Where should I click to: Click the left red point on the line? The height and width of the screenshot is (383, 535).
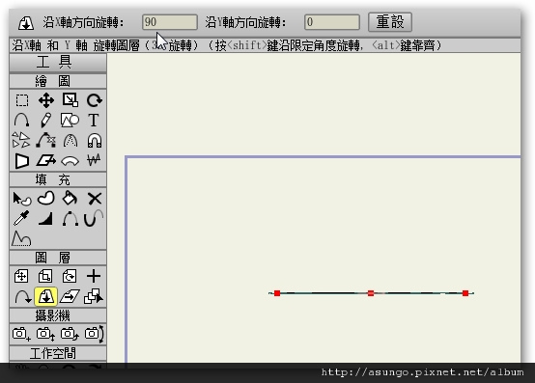277,293
